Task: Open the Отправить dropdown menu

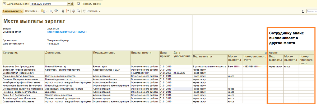Action: 92,11
